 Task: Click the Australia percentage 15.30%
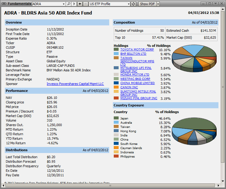click(x=165, y=123)
